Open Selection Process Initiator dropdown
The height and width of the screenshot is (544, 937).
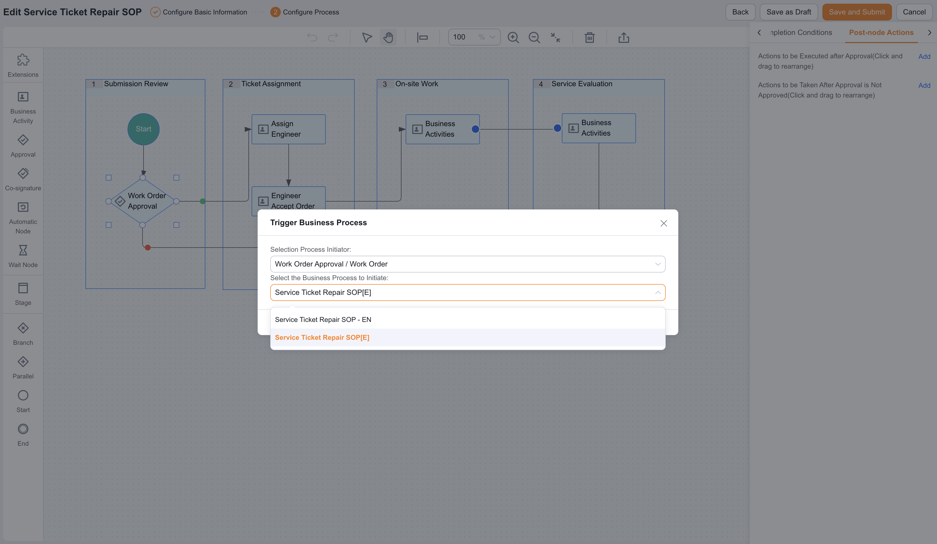point(468,264)
